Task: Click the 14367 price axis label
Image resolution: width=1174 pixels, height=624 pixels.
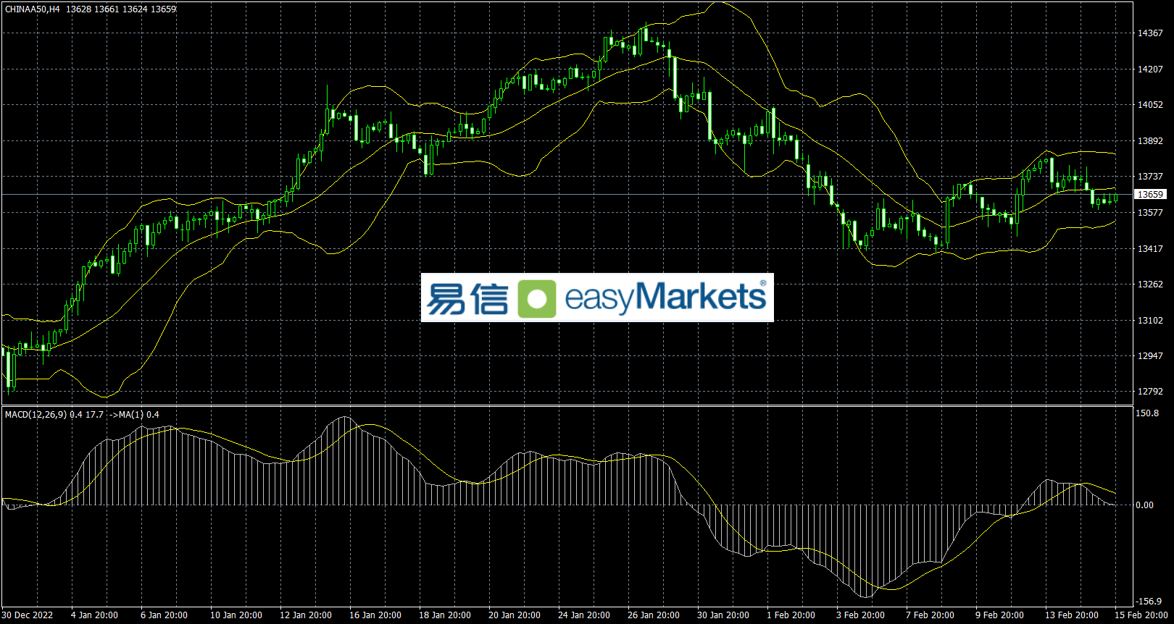Action: 1150,33
